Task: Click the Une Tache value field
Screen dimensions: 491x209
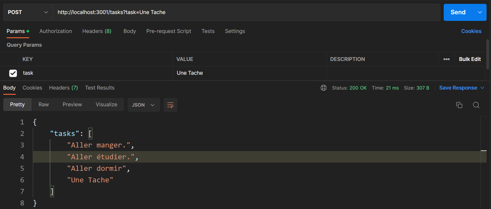Action: 249,73
